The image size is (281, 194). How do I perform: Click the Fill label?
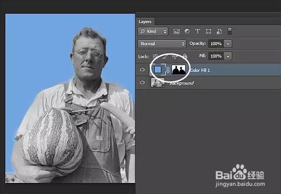pos(202,56)
